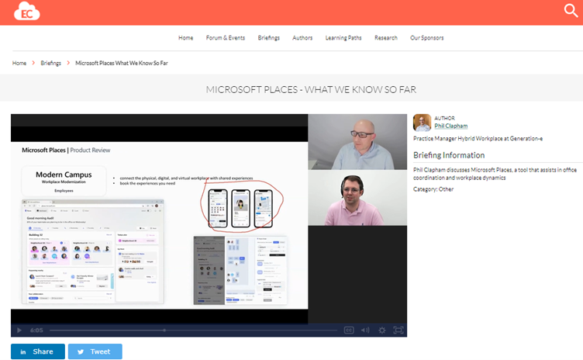Toggle closed captions CC button
The width and height of the screenshot is (583, 360).
coord(349,331)
